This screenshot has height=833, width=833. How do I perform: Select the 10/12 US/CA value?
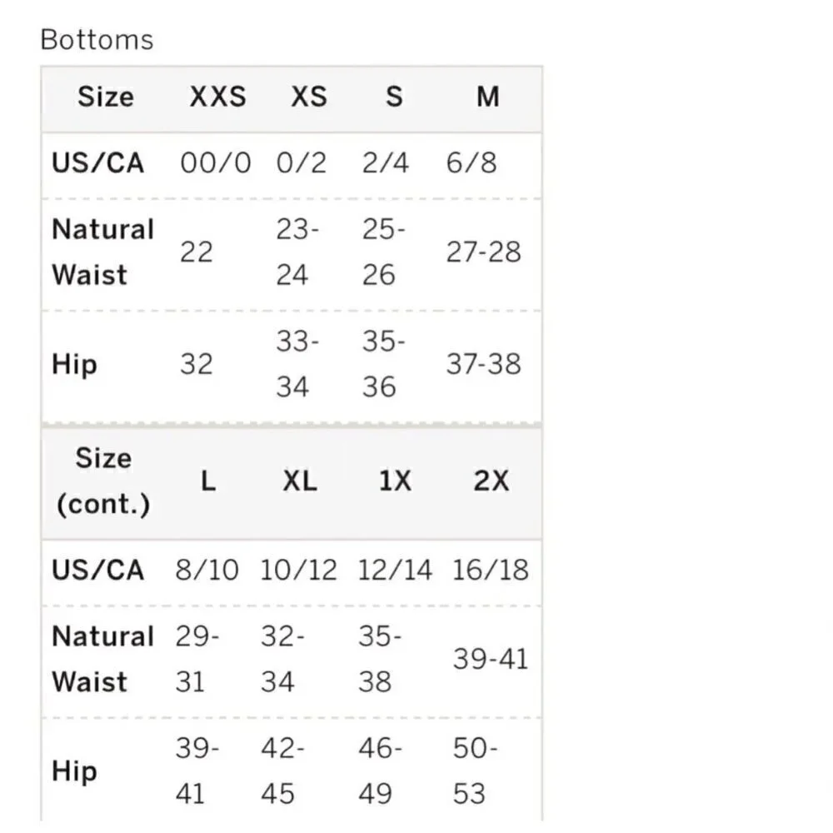(298, 570)
